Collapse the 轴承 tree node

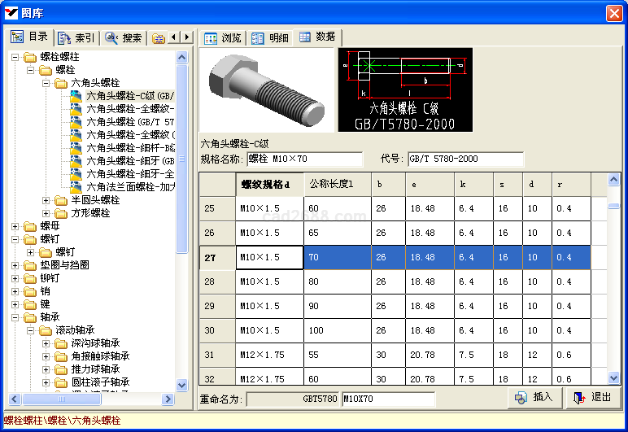click(15, 317)
